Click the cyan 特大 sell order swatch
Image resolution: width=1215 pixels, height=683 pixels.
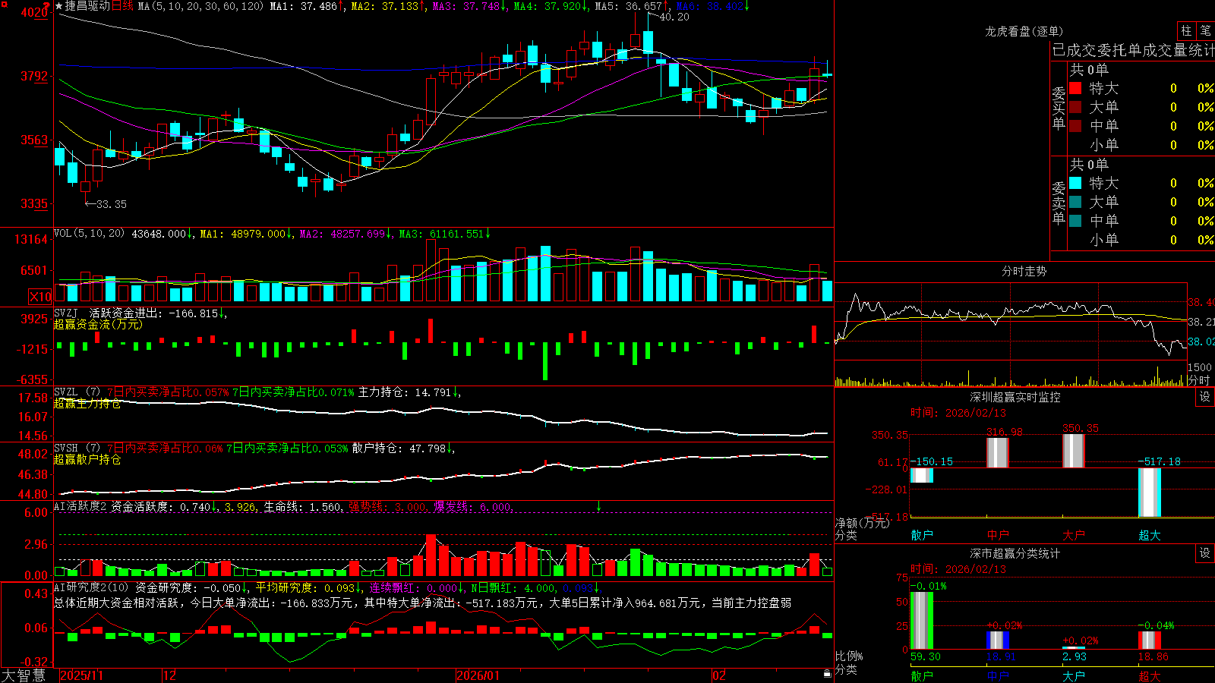[x=1075, y=183]
